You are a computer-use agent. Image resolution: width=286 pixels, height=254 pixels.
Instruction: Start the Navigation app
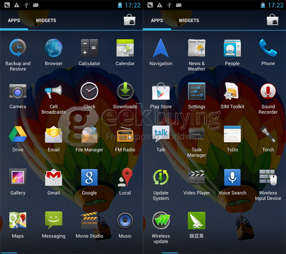point(161,48)
